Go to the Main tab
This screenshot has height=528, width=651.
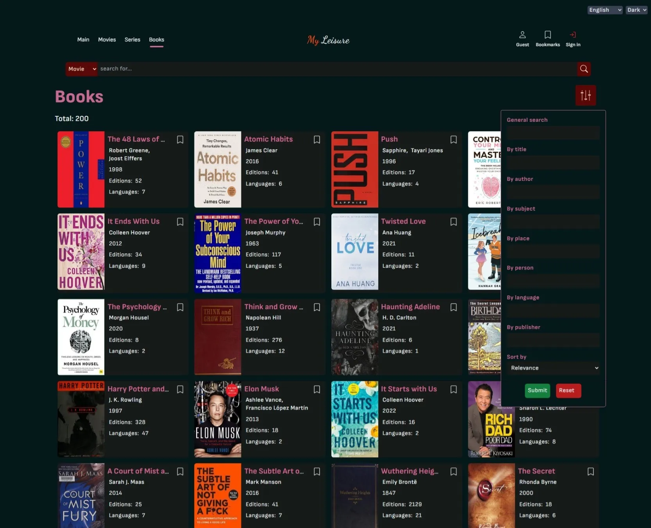click(83, 40)
